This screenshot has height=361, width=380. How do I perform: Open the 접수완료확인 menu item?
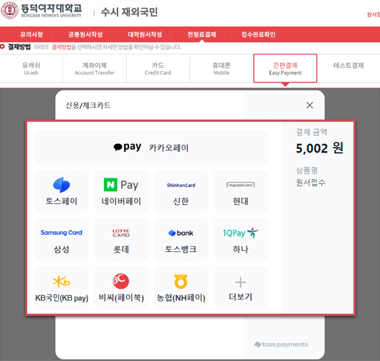[258, 34]
